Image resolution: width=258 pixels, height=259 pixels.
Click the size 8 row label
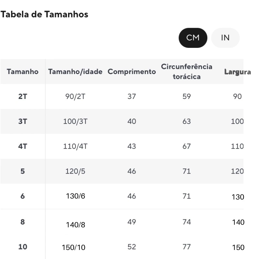[x=23, y=222]
